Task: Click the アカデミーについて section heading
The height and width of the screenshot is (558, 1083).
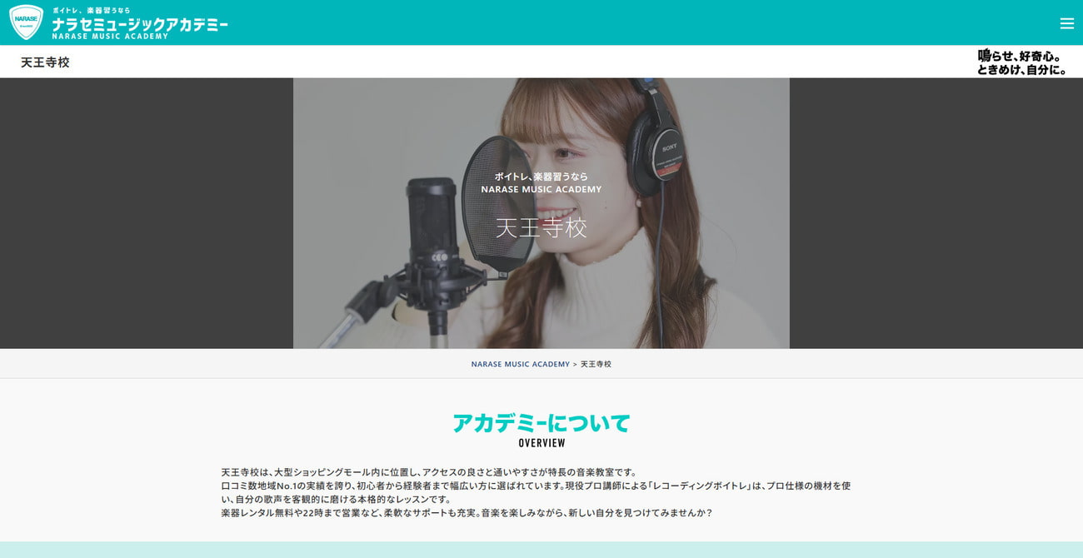Action: 541,423
